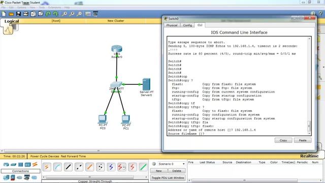Open the custom devices dialog icon
The height and width of the screenshot is (183, 325).
[x=95, y=14]
